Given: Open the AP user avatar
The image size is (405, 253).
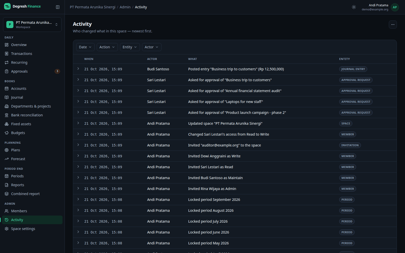Looking at the screenshot, I should (x=395, y=7).
